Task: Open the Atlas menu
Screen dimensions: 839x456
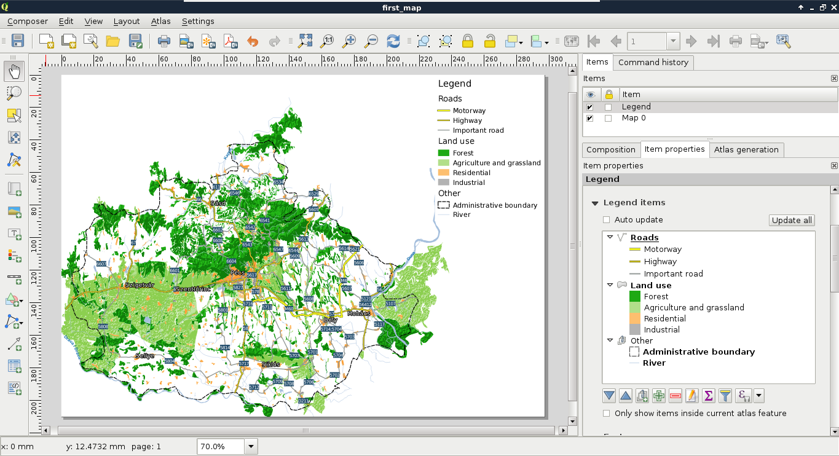Action: 160,21
